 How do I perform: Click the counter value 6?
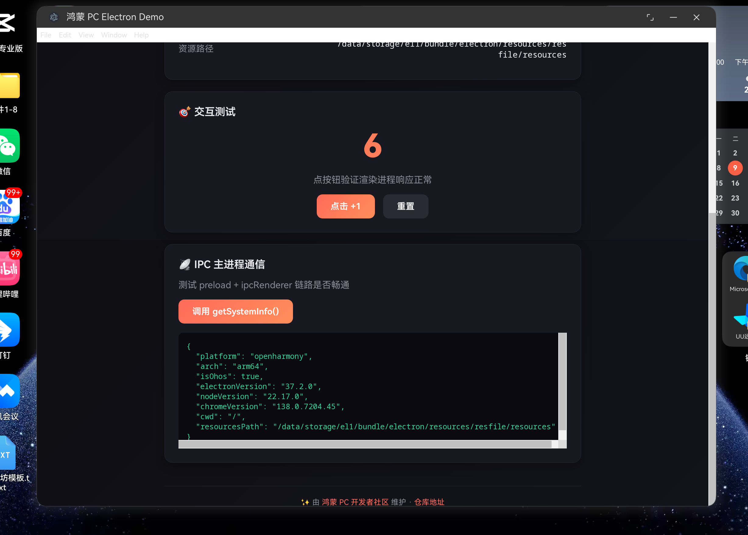pos(373,145)
